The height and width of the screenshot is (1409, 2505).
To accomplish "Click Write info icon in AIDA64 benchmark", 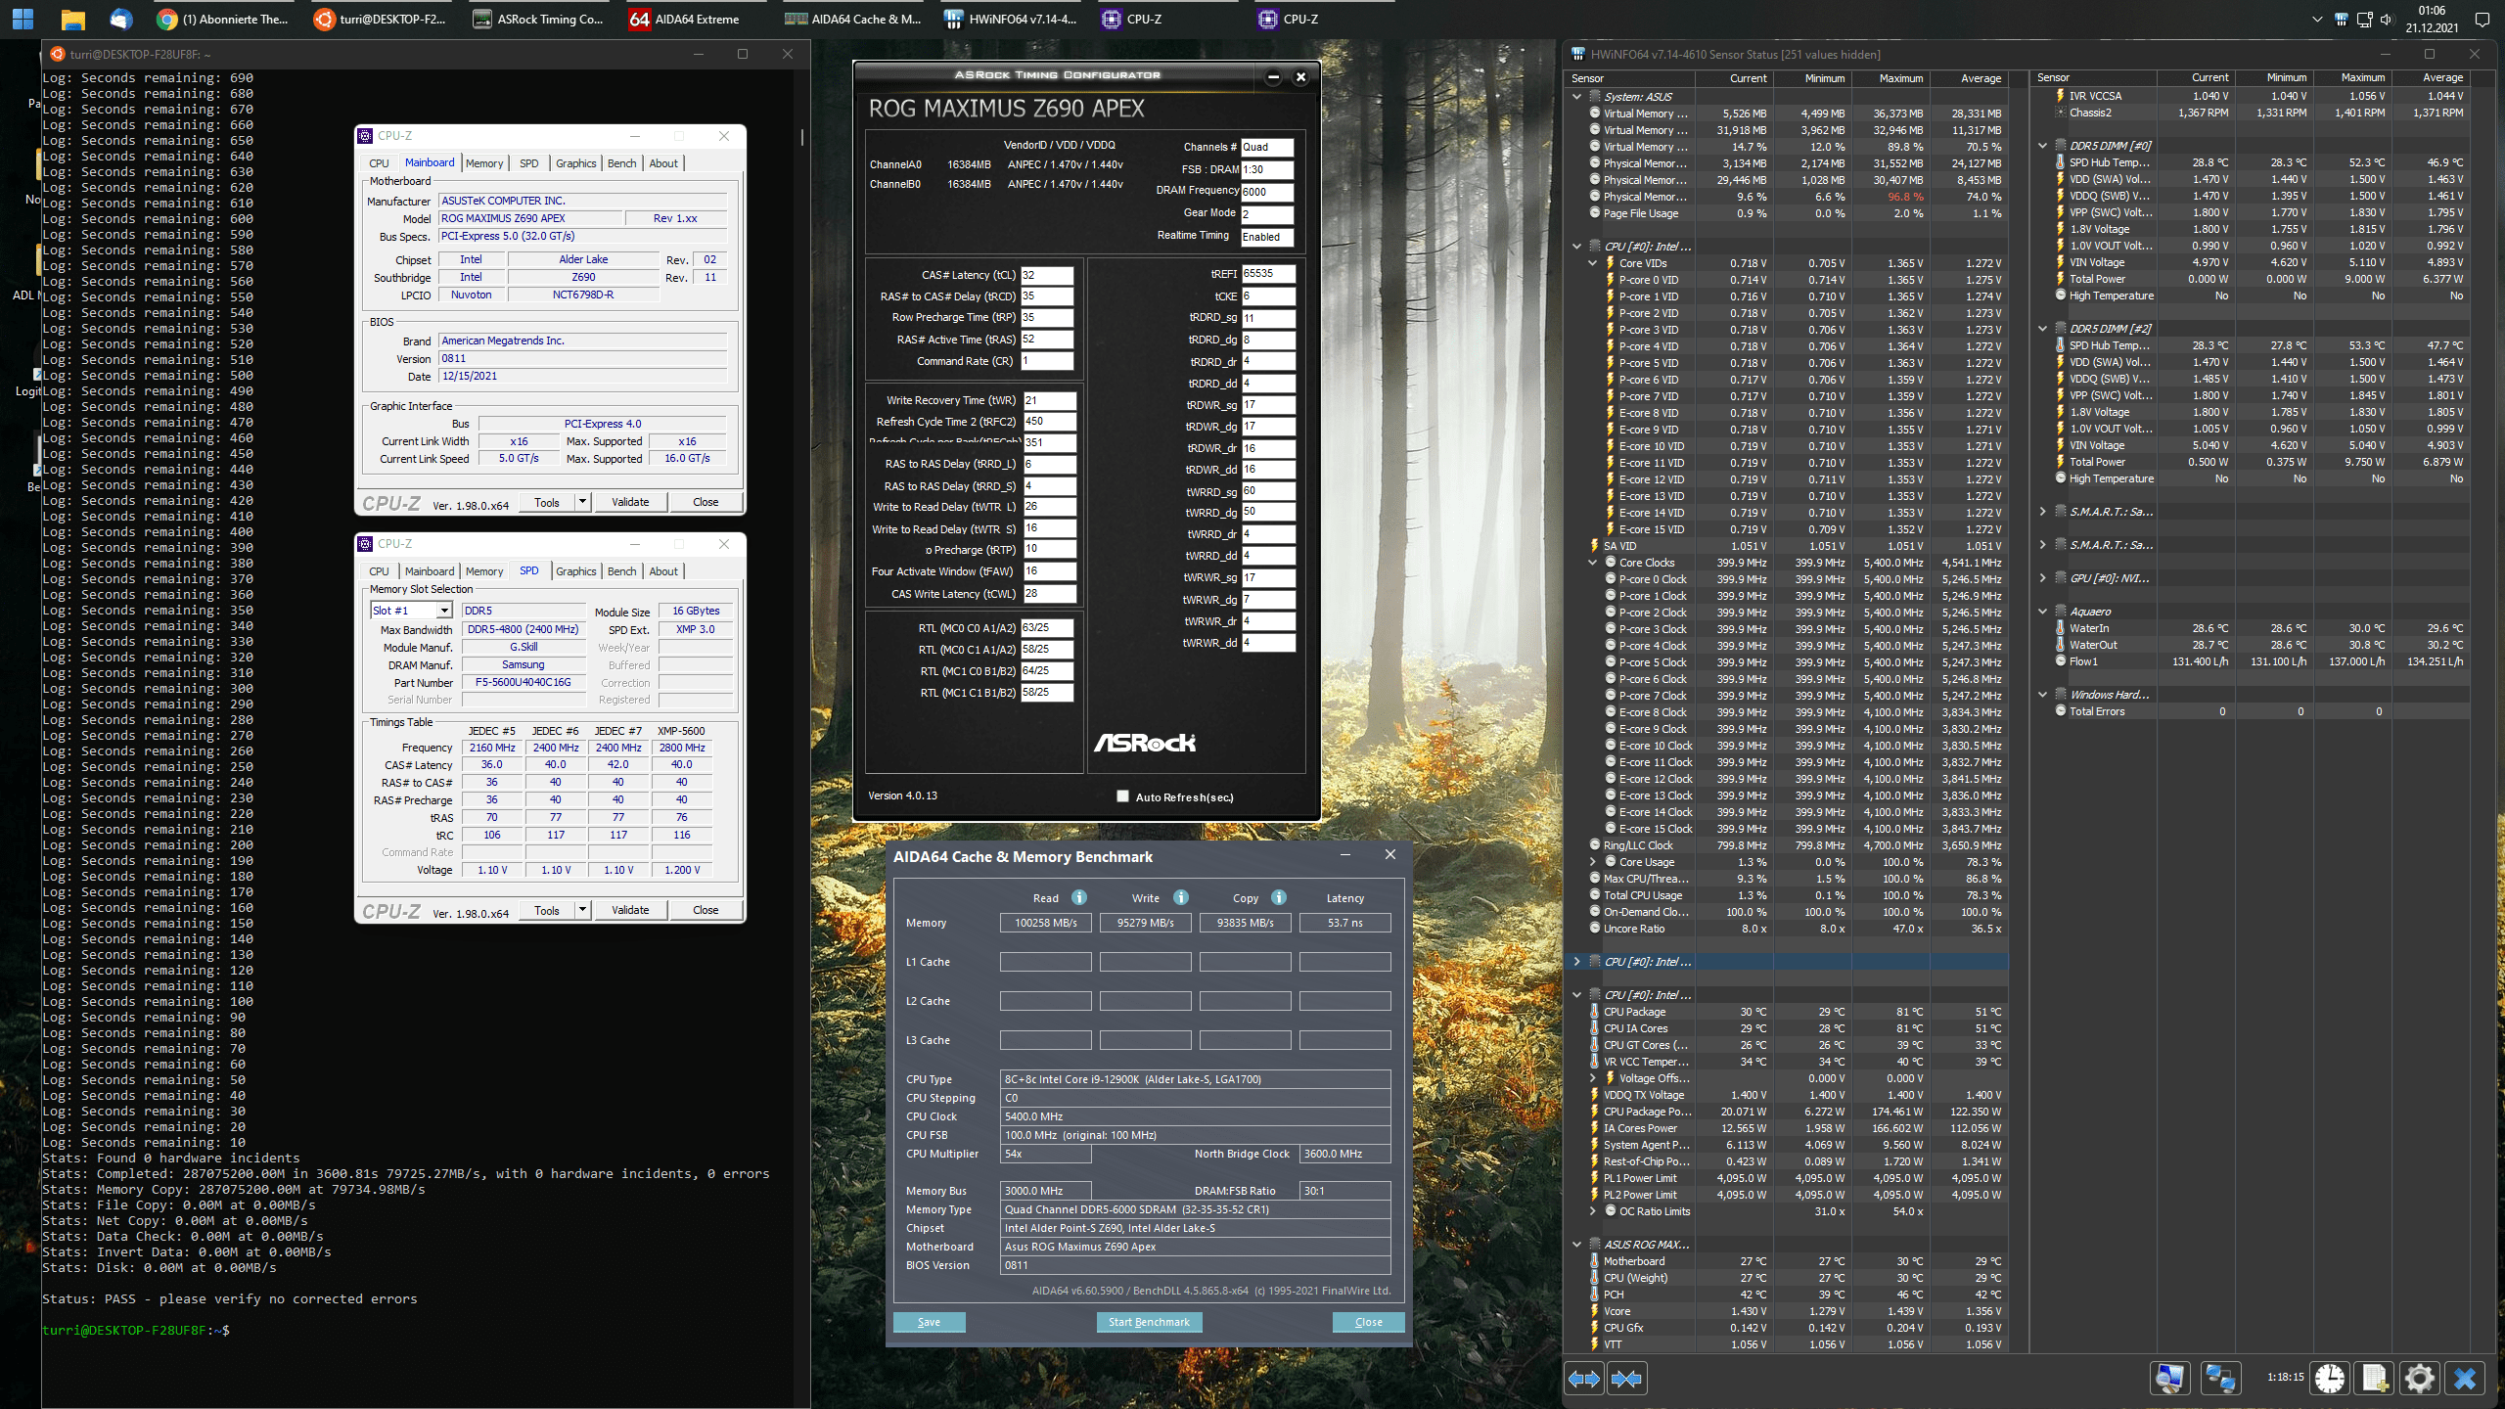I will pyautogui.click(x=1181, y=897).
